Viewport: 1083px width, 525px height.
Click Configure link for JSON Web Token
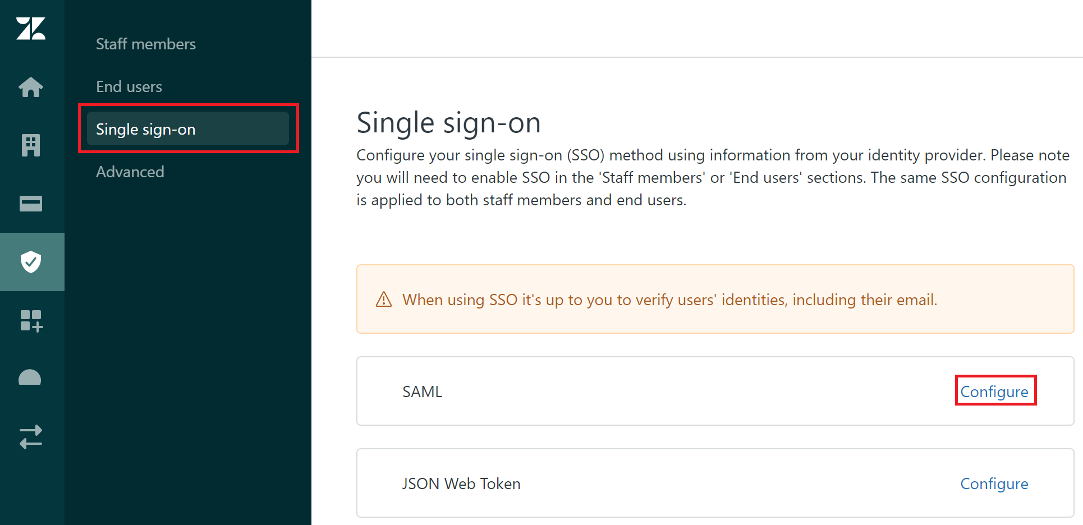[x=994, y=483]
